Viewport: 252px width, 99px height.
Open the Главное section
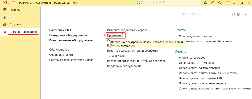point(15,10)
